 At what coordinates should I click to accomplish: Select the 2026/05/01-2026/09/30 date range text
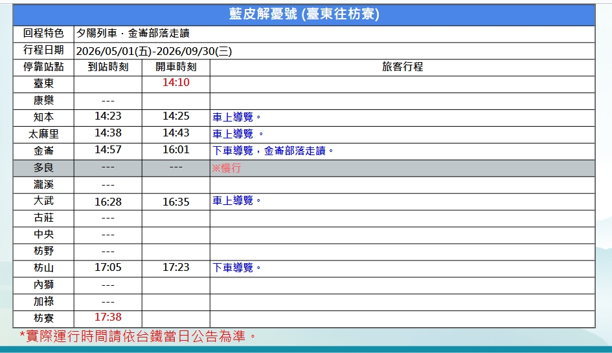point(154,51)
